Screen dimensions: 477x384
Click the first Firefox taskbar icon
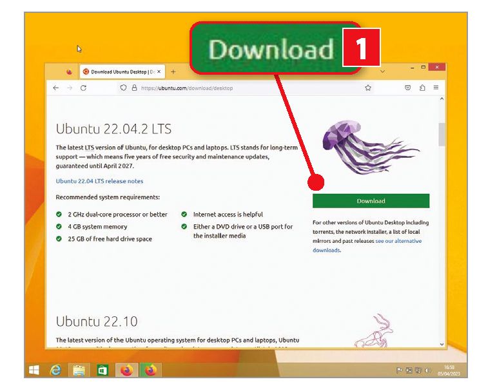[x=126, y=370]
